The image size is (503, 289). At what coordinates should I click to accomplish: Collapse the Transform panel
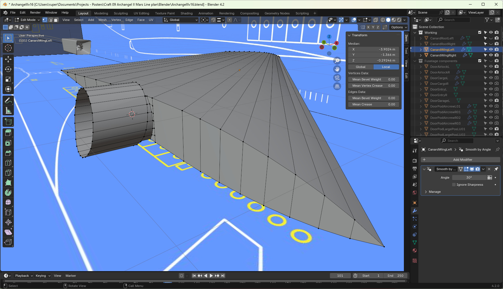[x=349, y=35]
